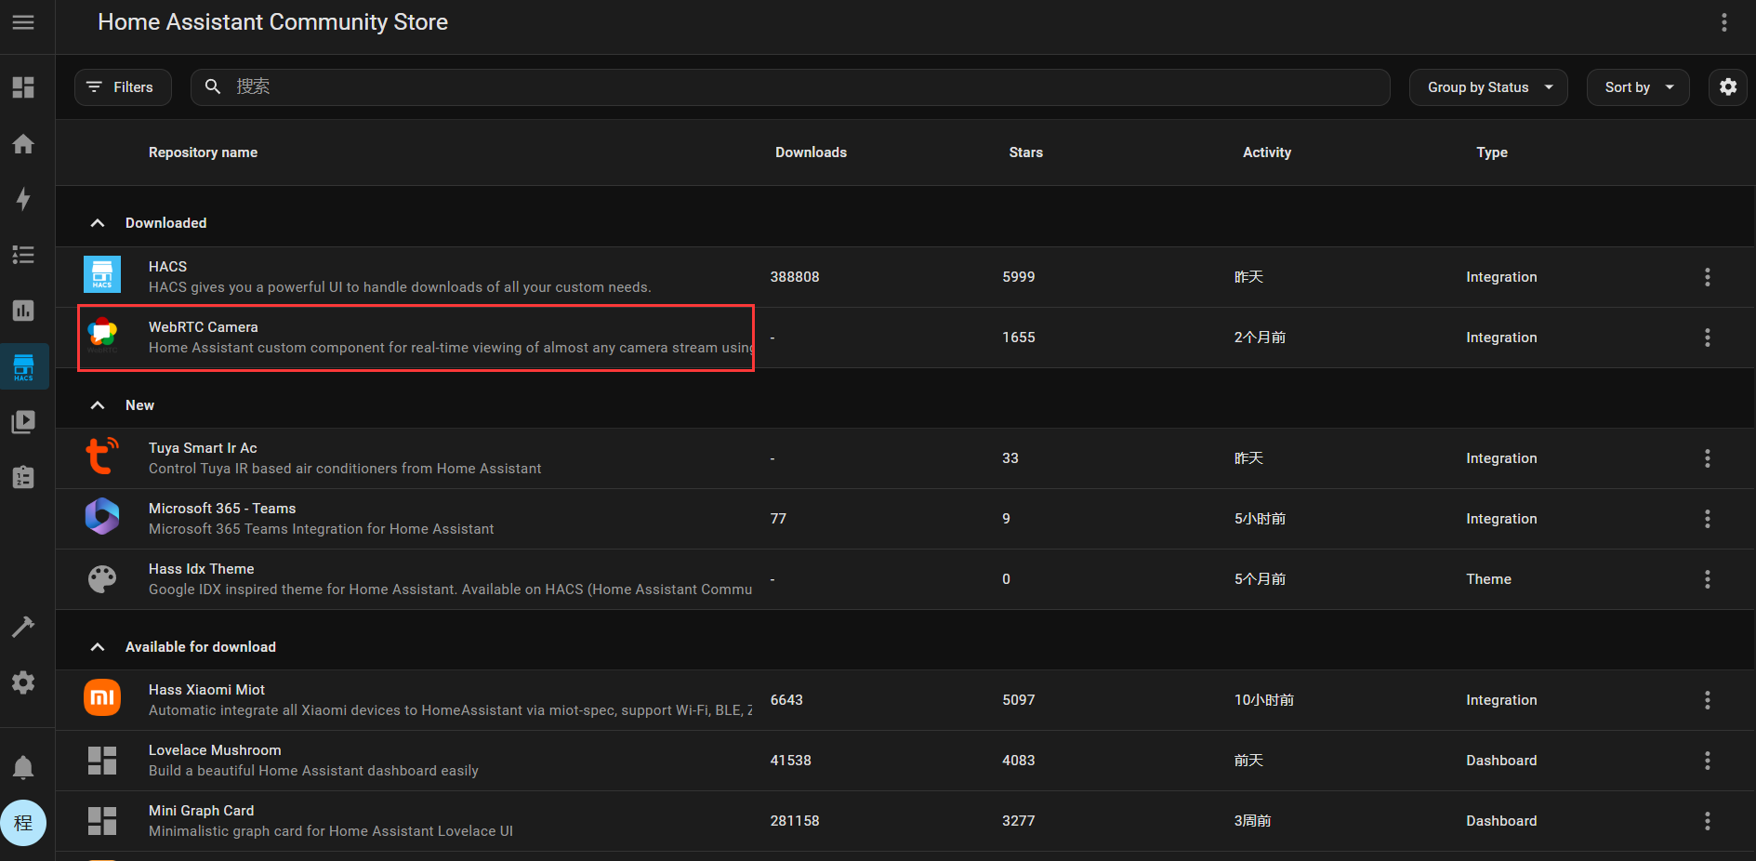Collapse the New group section
Image resolution: width=1756 pixels, height=861 pixels.
pyautogui.click(x=98, y=405)
